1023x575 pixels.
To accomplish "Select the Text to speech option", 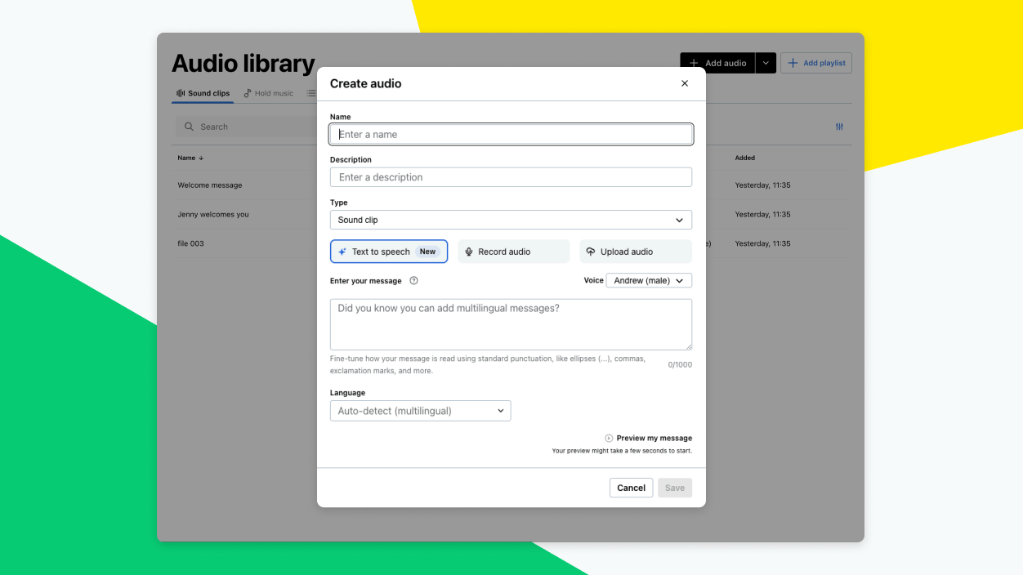I will 388,251.
